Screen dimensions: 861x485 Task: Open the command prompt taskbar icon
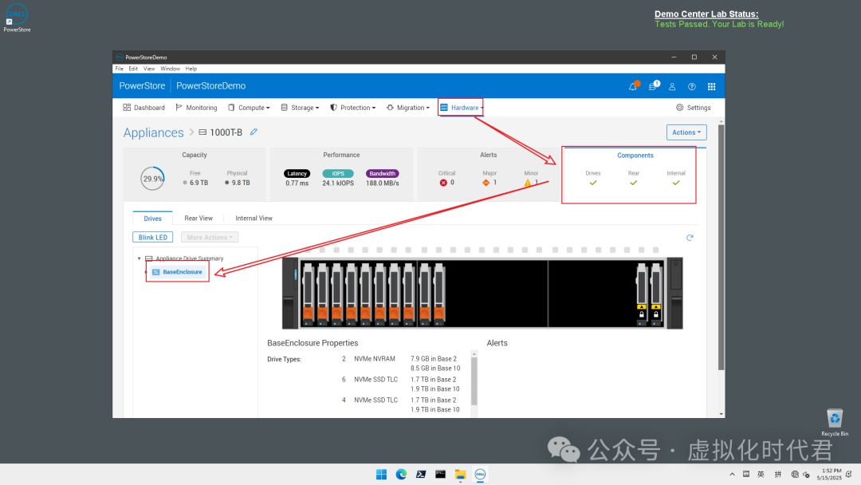440,474
